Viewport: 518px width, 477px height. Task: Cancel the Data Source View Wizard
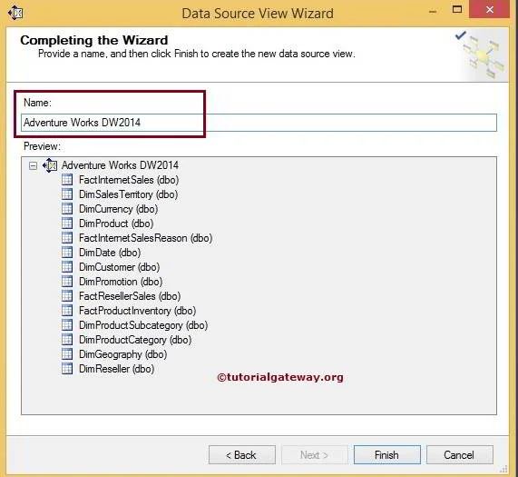[x=460, y=455]
